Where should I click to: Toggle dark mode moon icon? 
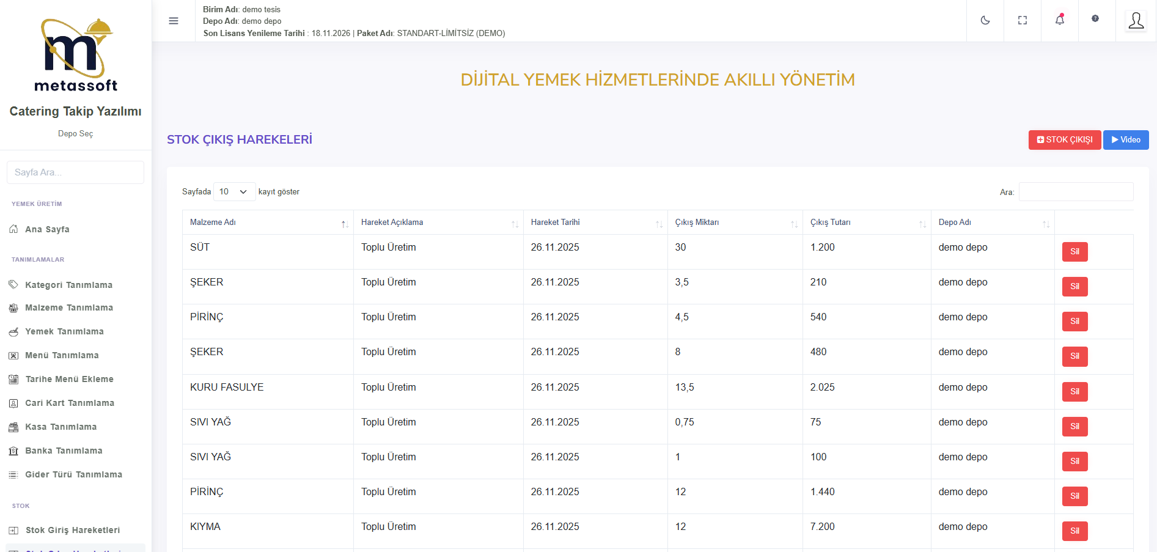985,20
